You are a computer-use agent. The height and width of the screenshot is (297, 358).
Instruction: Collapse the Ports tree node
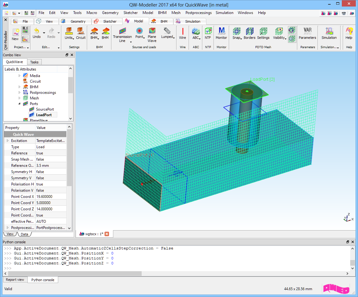19,104
